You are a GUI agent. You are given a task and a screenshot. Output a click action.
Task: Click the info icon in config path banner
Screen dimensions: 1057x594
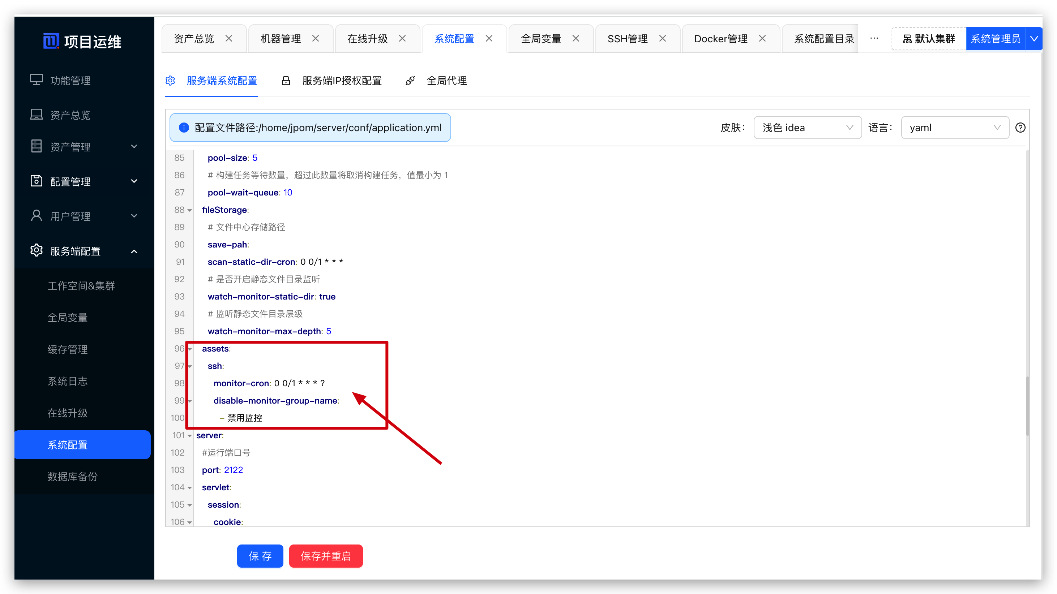[x=184, y=127]
